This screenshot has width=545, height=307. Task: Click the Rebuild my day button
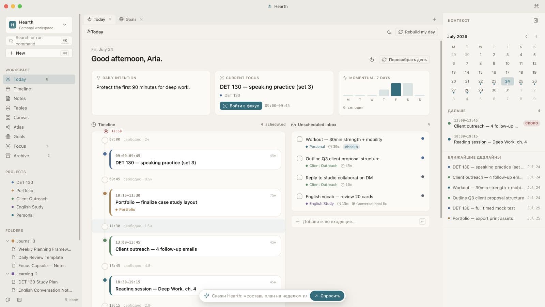[x=416, y=32]
